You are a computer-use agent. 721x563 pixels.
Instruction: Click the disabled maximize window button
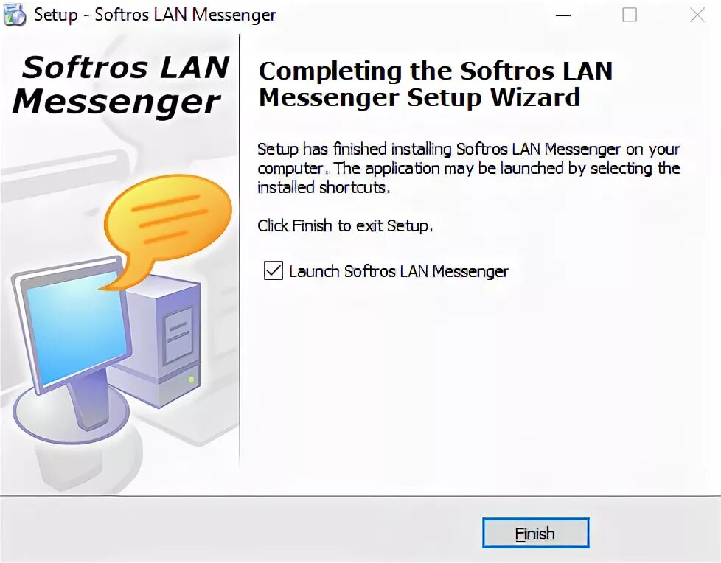tap(630, 15)
